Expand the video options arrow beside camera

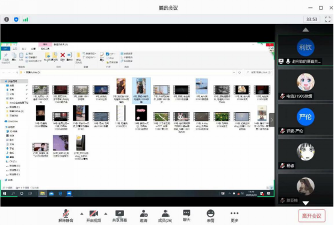click(x=106, y=214)
